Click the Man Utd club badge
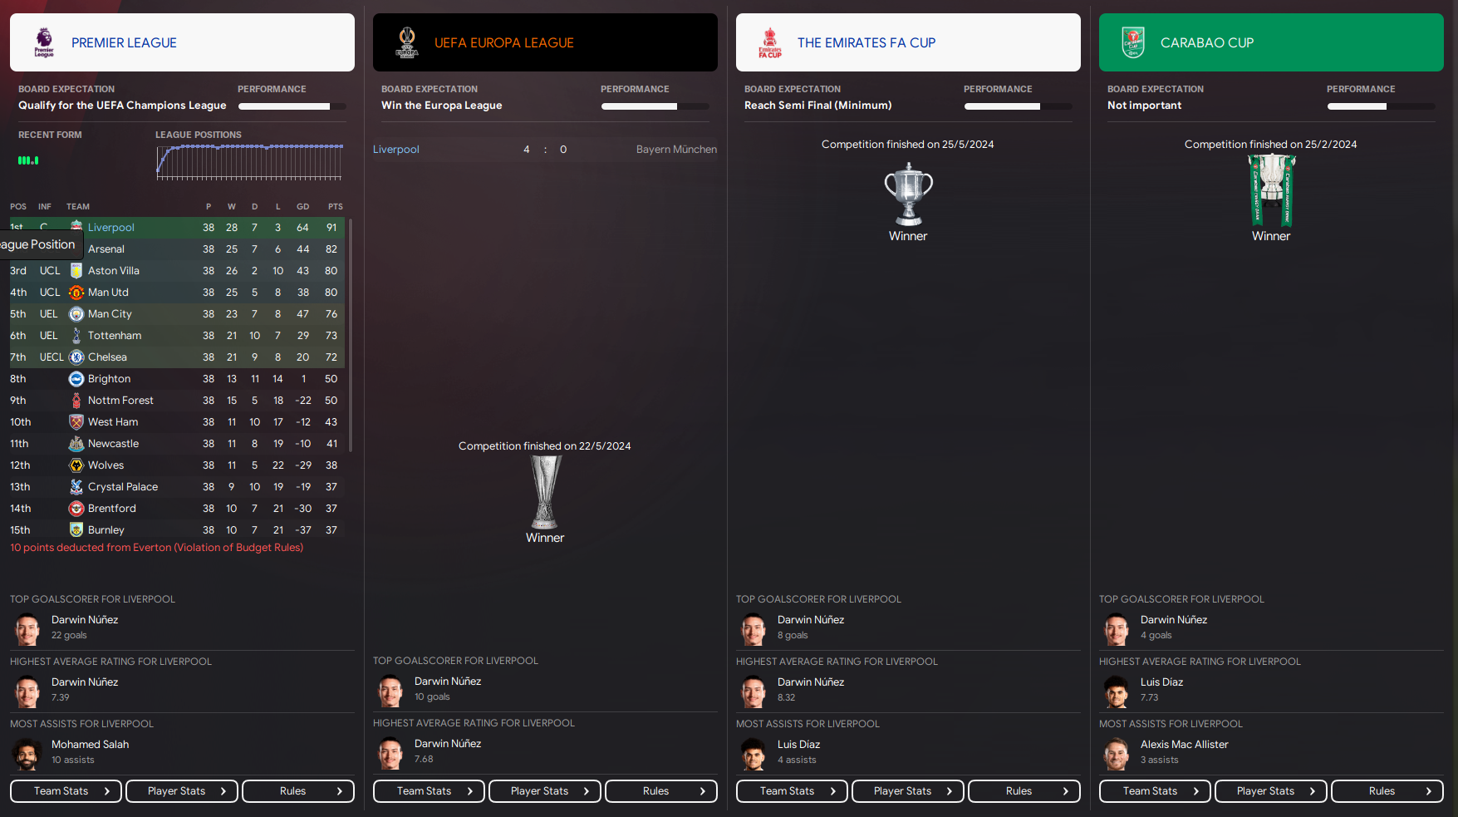The width and height of the screenshot is (1458, 817). click(x=76, y=292)
